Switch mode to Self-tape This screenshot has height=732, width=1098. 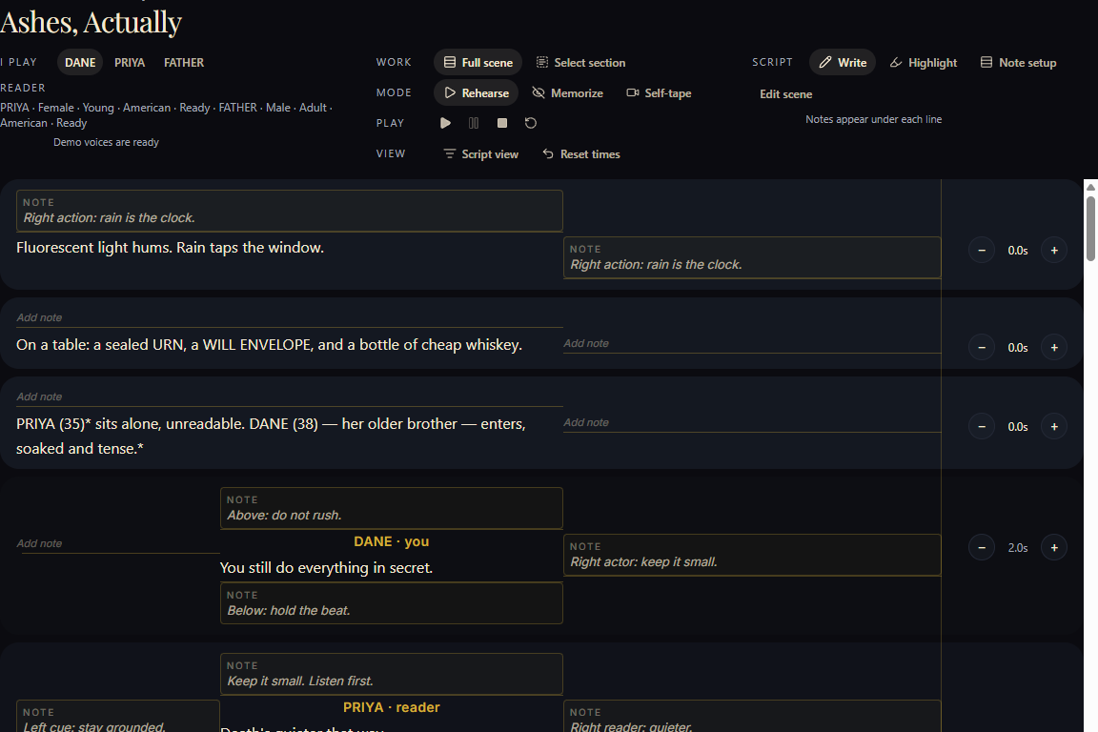[659, 93]
